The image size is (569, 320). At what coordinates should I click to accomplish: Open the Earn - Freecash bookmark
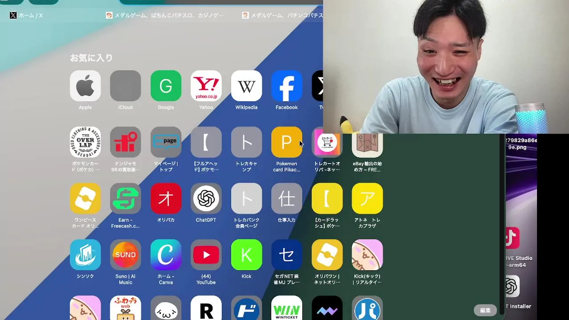point(125,198)
